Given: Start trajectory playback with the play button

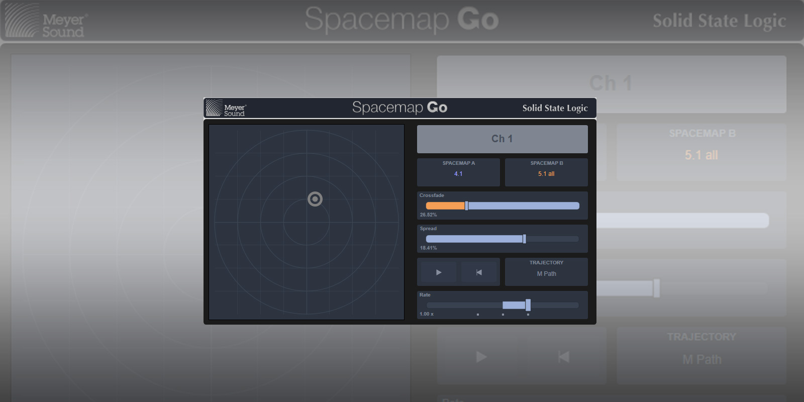Looking at the screenshot, I should pyautogui.click(x=439, y=272).
